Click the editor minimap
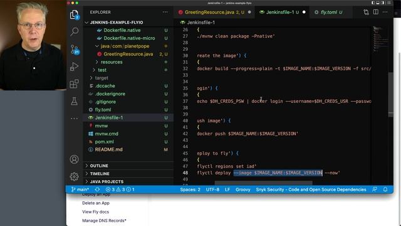This screenshot has width=401, height=226. tap(380, 38)
